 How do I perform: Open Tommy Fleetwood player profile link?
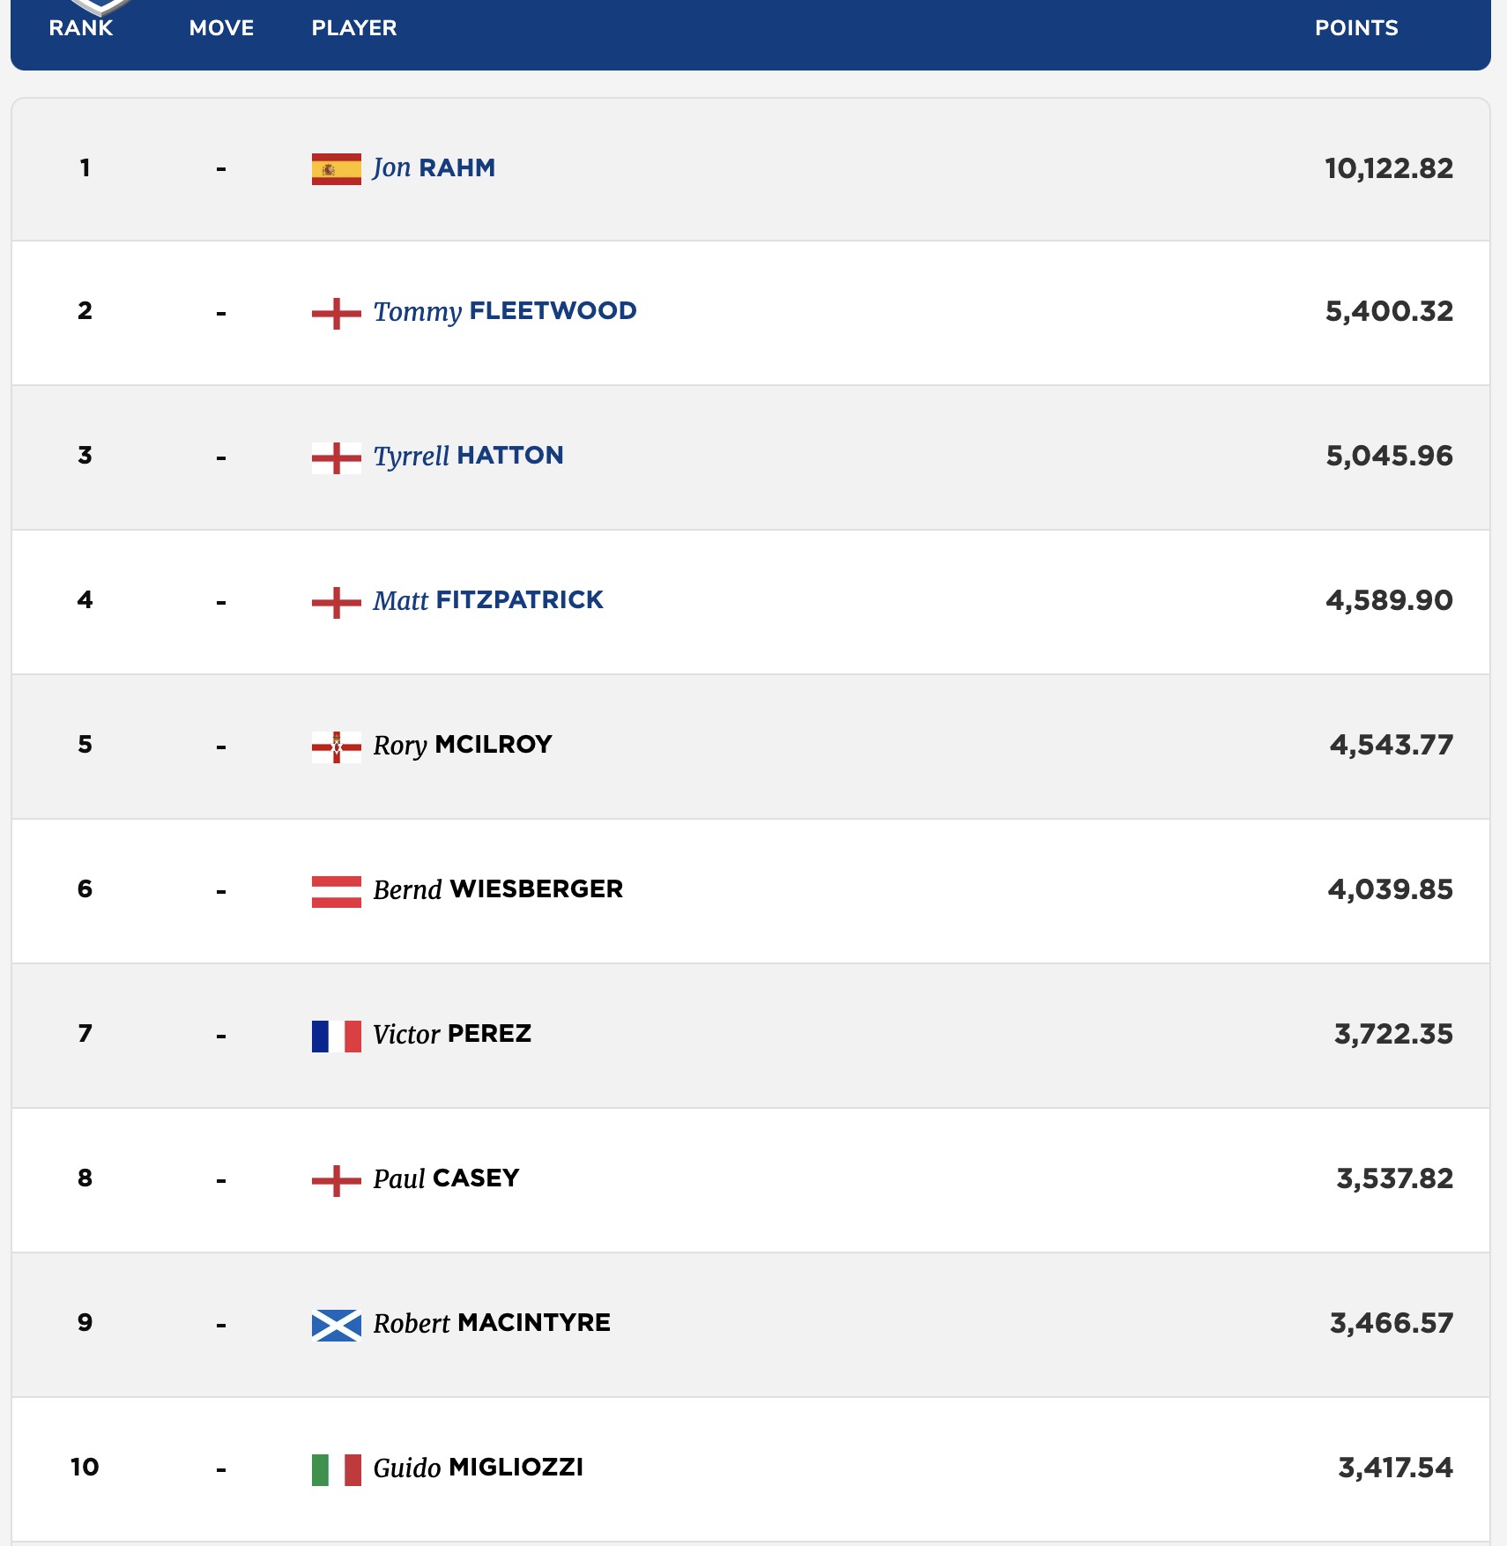tap(504, 311)
